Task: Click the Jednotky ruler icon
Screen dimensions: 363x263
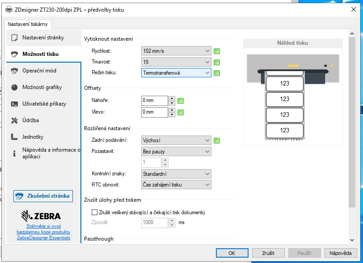Action: coord(14,137)
